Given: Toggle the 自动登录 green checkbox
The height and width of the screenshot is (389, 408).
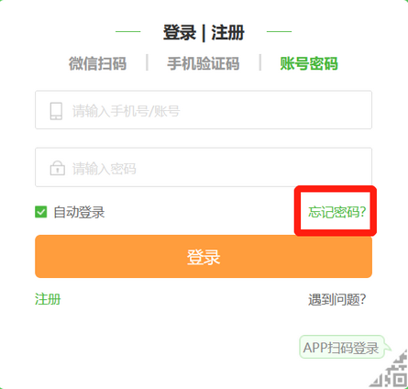Looking at the screenshot, I should (x=41, y=212).
